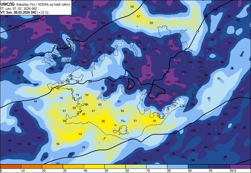Click the legend tick label '50'
The image size is (251, 173).
click(x=106, y=171)
